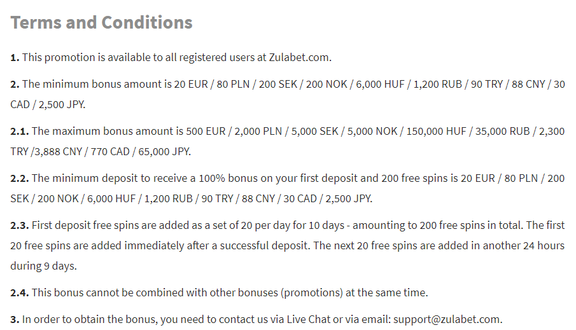This screenshot has height=330, width=576.
Task: Open the Zulabet.com link in clause 1
Action: point(300,57)
